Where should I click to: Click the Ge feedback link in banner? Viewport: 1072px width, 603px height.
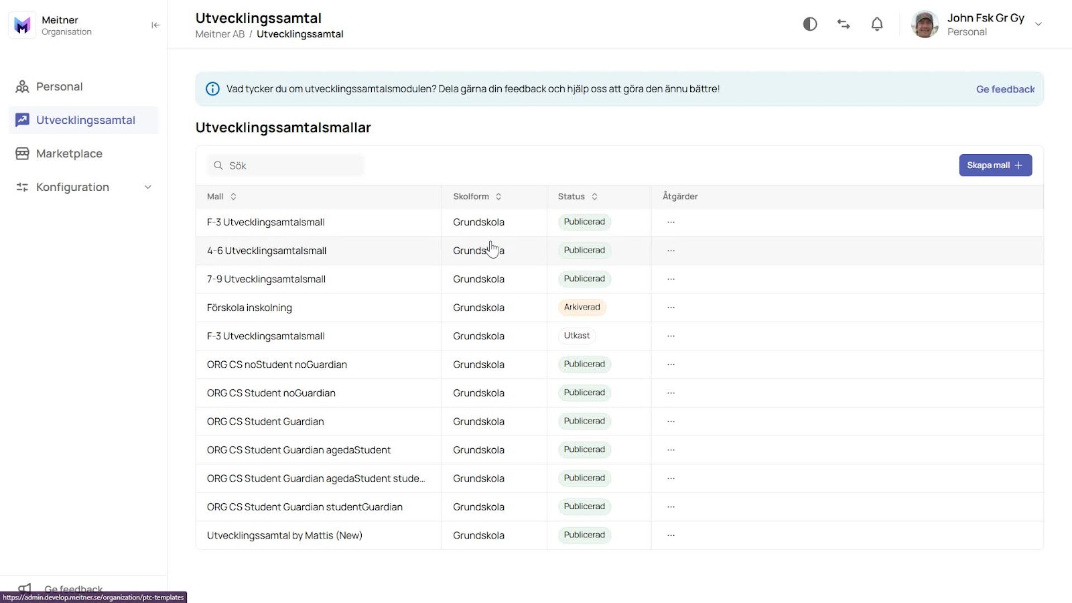click(1005, 89)
